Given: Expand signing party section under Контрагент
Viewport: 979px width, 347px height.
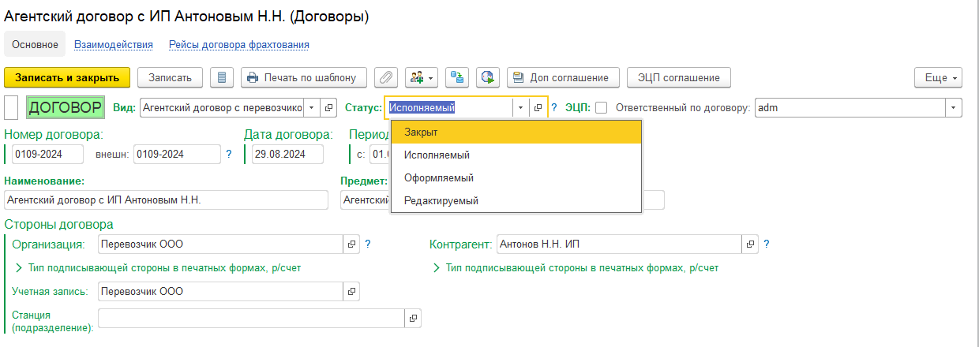Looking at the screenshot, I should 435,268.
